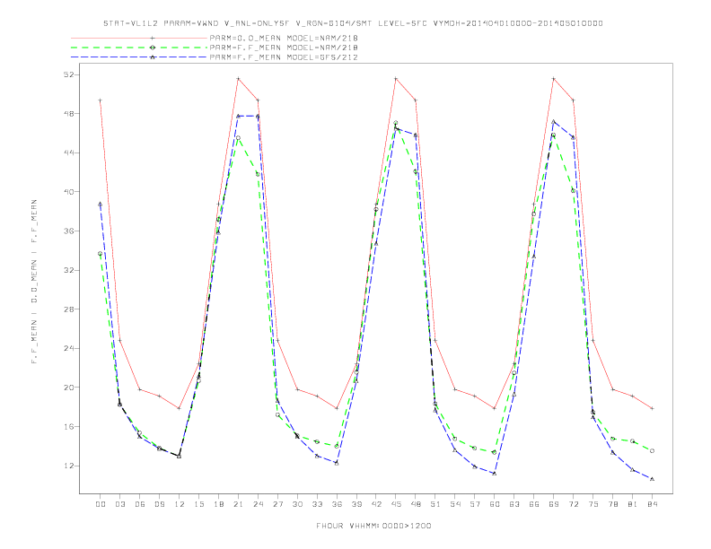
Task: Click x-axis hour label 54
Action: [455, 504]
